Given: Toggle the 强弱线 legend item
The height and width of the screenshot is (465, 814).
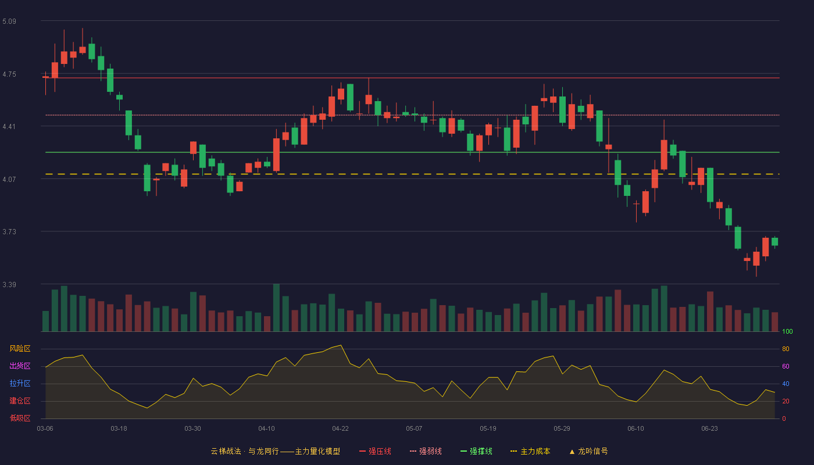Looking at the screenshot, I should (426, 451).
